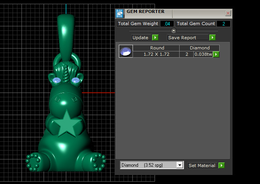This screenshot has width=260, height=184.
Task: Apply material with Set Material green arrow
Action: tap(221, 166)
